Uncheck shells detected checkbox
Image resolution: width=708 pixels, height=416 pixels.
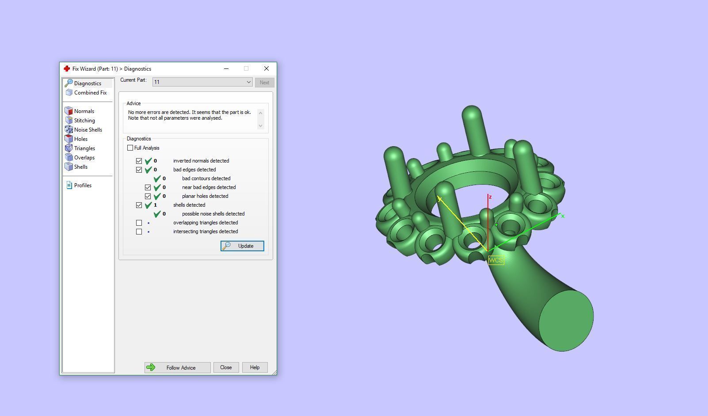tap(139, 205)
